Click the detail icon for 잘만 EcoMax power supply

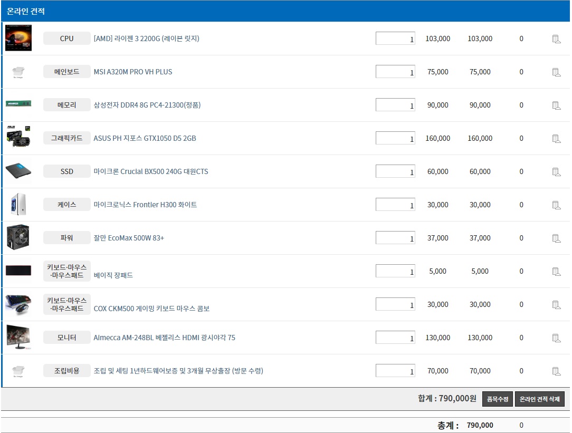click(556, 238)
